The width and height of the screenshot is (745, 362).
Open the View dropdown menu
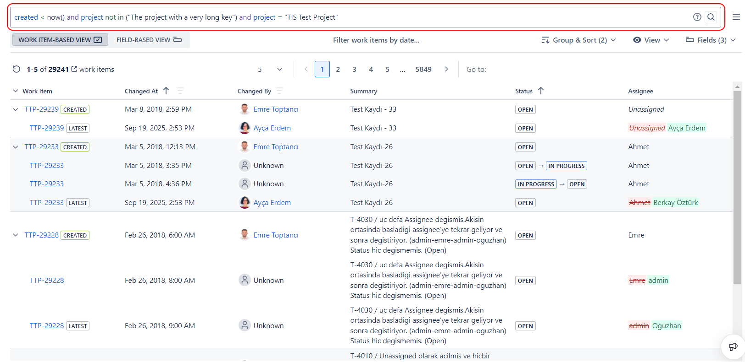[x=651, y=40]
